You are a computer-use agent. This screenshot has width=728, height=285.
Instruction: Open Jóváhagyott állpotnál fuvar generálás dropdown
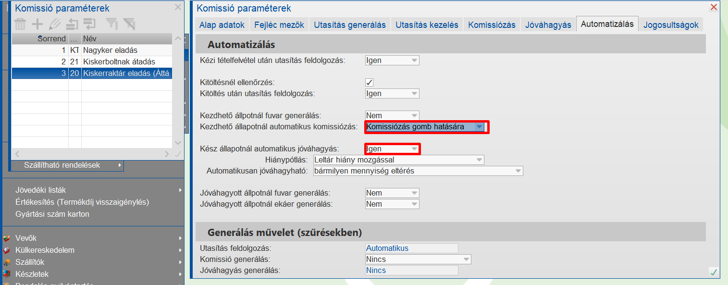pos(392,193)
